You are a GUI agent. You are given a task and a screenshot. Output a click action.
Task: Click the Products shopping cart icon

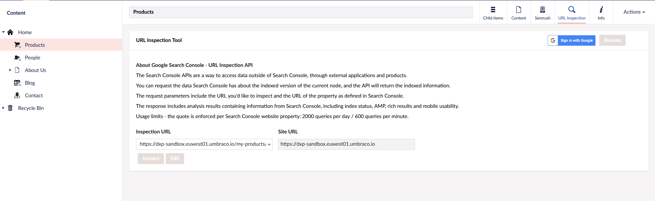17,45
